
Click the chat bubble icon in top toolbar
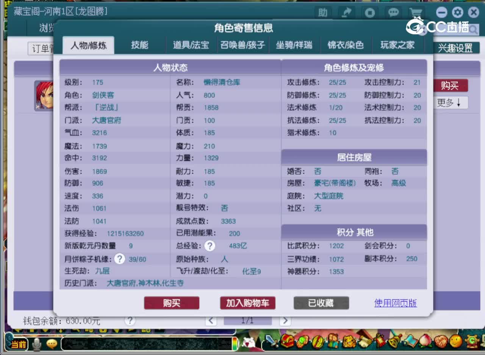393,13
